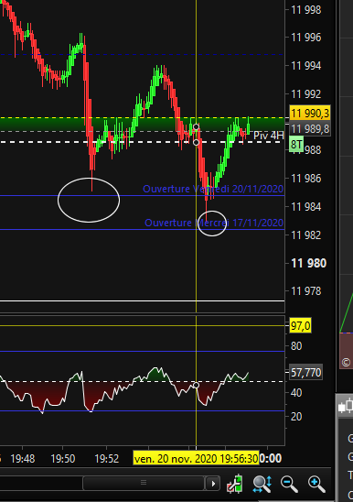353x502 pixels.
Task: Zoom out the chart with minus magnifier
Action: click(289, 484)
